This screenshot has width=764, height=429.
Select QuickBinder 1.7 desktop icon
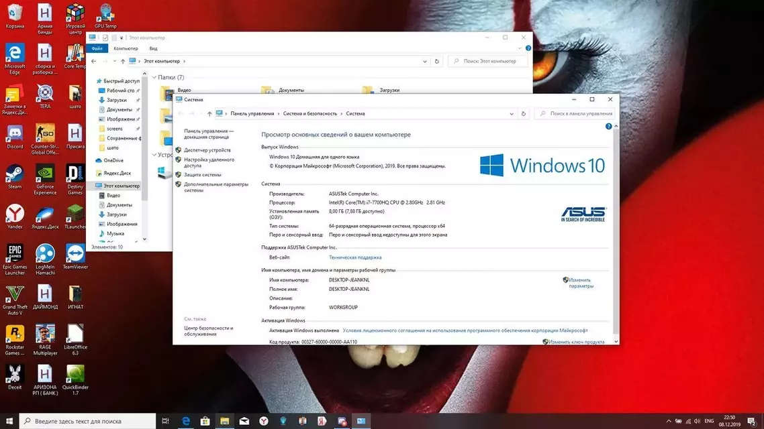(75, 381)
